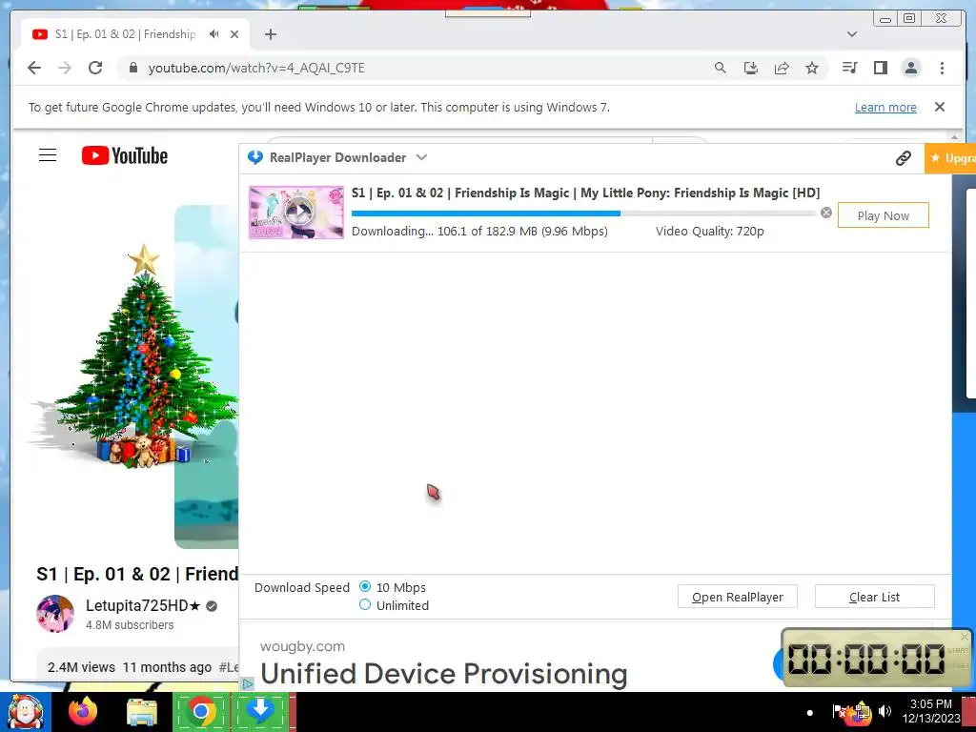976x732 pixels.
Task: Open the RealPlayer downloader taskbar icon
Action: pyautogui.click(x=261, y=711)
